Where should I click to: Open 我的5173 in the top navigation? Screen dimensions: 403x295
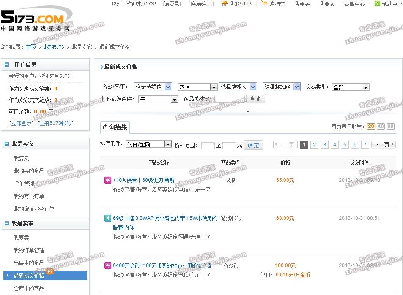tap(240, 4)
